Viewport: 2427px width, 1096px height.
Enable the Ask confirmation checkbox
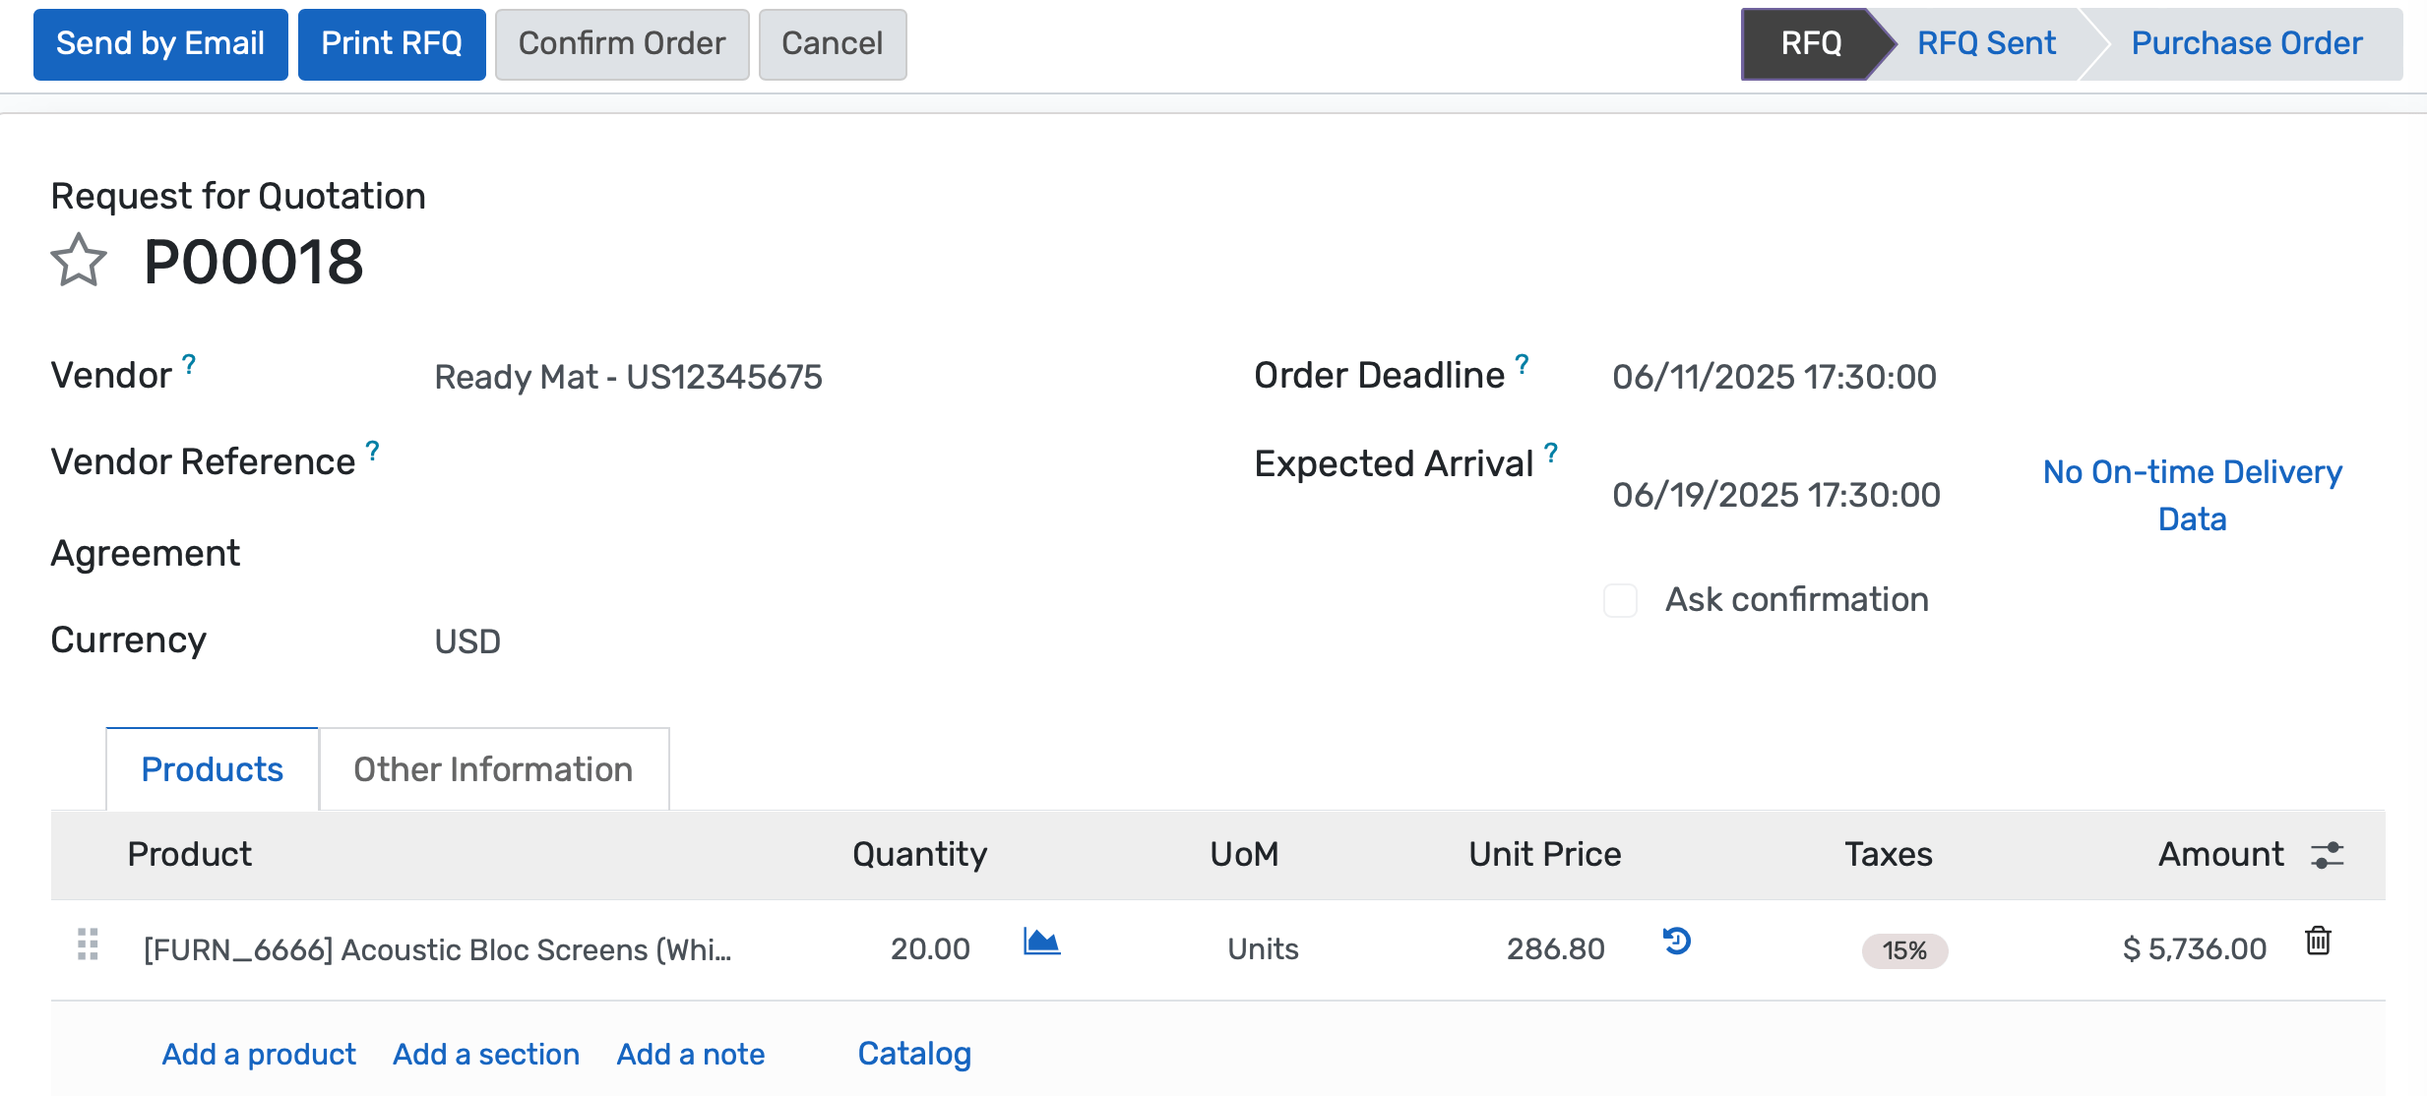coord(1619,600)
